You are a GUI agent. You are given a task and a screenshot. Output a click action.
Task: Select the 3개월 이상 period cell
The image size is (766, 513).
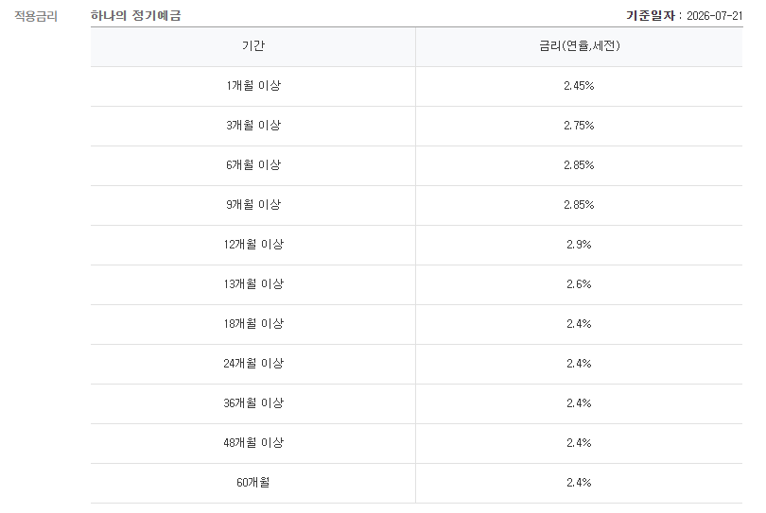point(253,126)
